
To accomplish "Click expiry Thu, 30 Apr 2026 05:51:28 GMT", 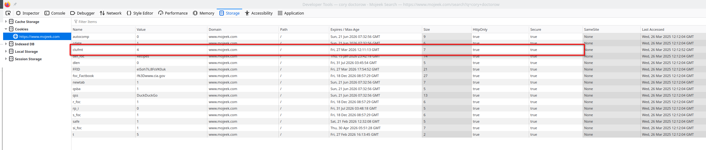I will [x=355, y=128].
